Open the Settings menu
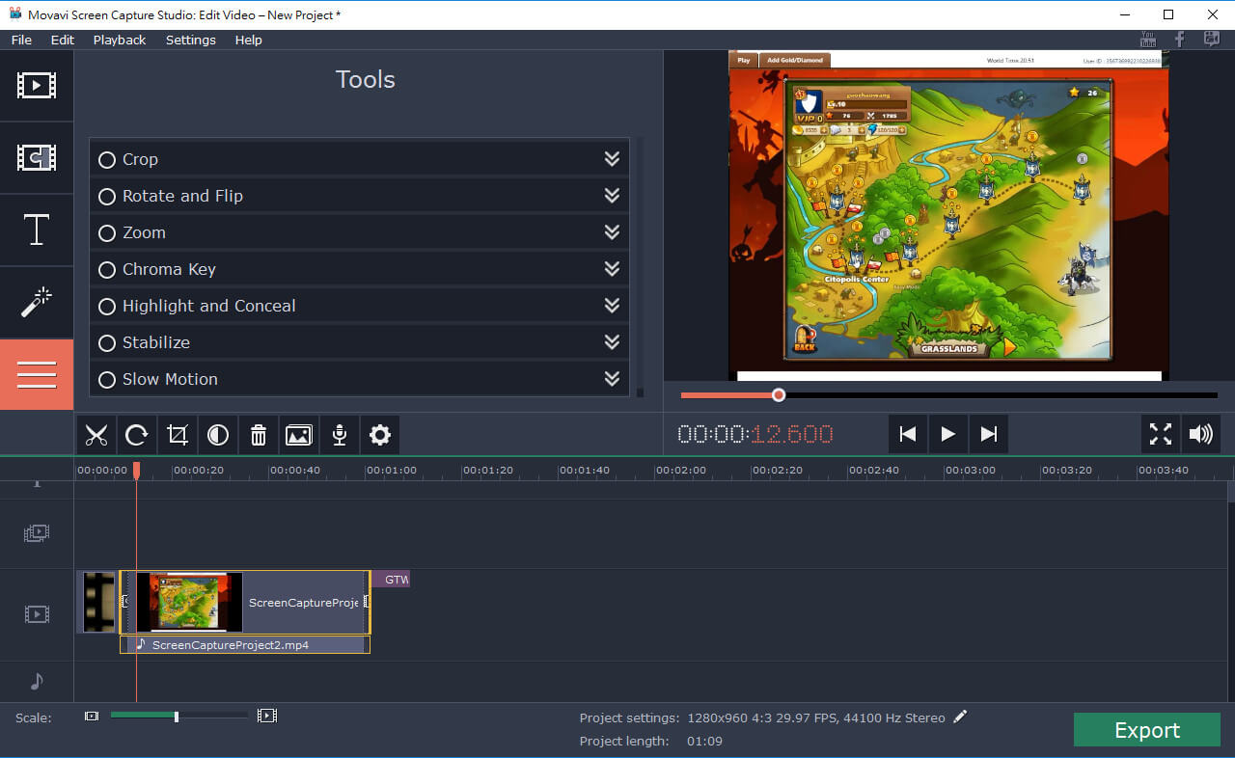 (190, 40)
